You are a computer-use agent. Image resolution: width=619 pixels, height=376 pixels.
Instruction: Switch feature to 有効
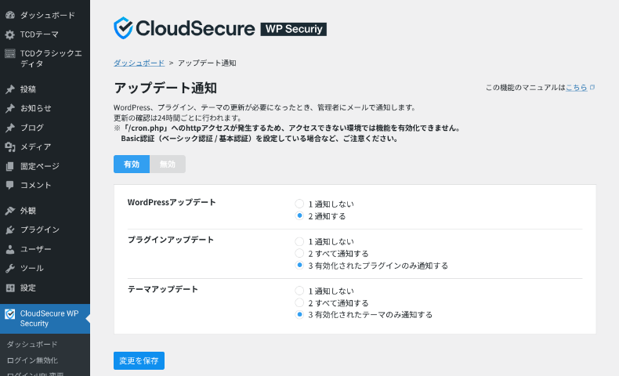tap(132, 164)
